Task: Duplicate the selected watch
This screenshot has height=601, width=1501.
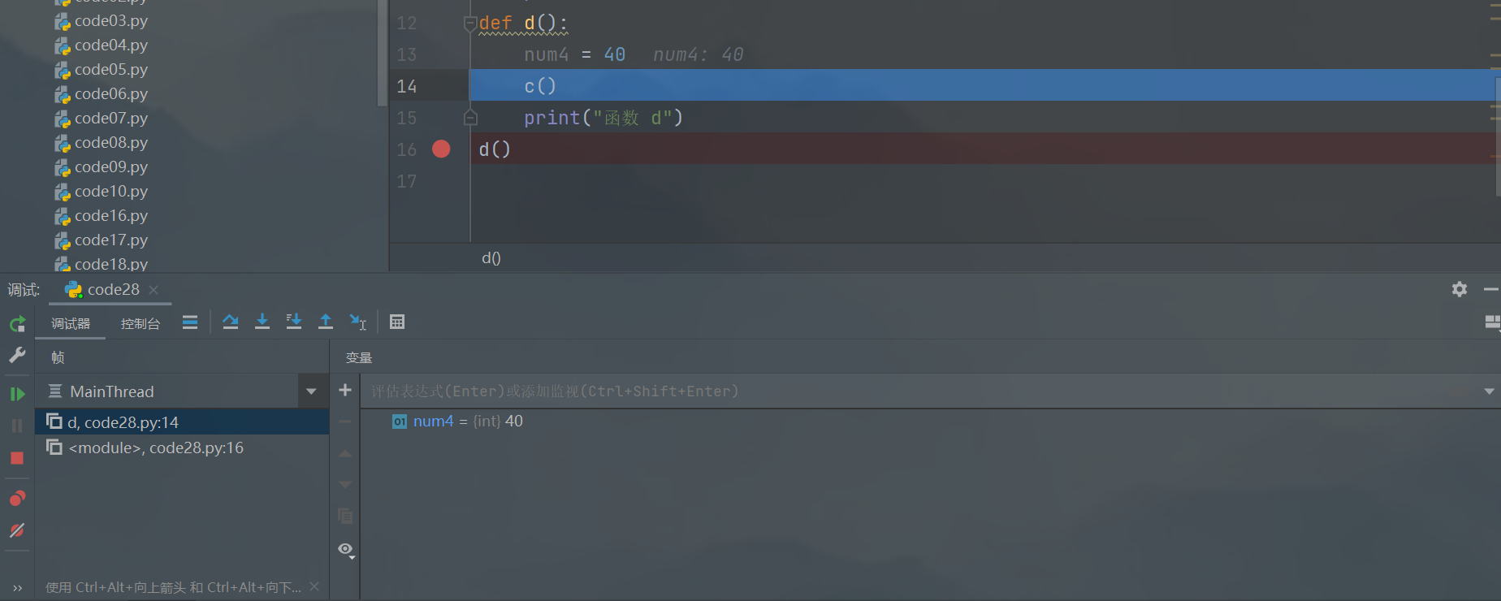Action: tap(345, 517)
